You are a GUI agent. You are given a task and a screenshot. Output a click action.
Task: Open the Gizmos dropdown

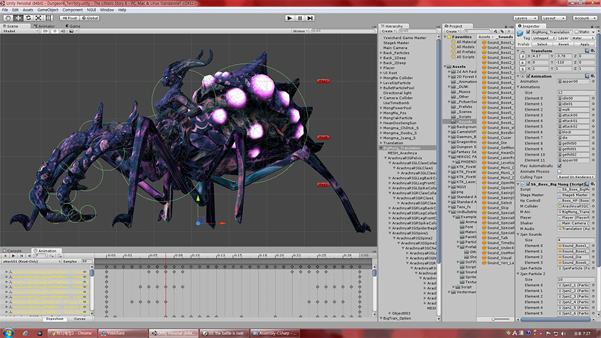pyautogui.click(x=300, y=31)
